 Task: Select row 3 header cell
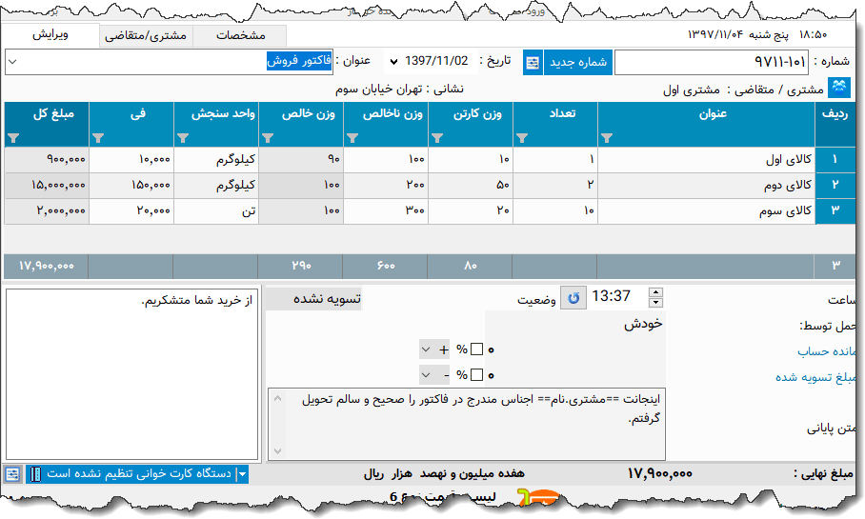click(x=835, y=210)
